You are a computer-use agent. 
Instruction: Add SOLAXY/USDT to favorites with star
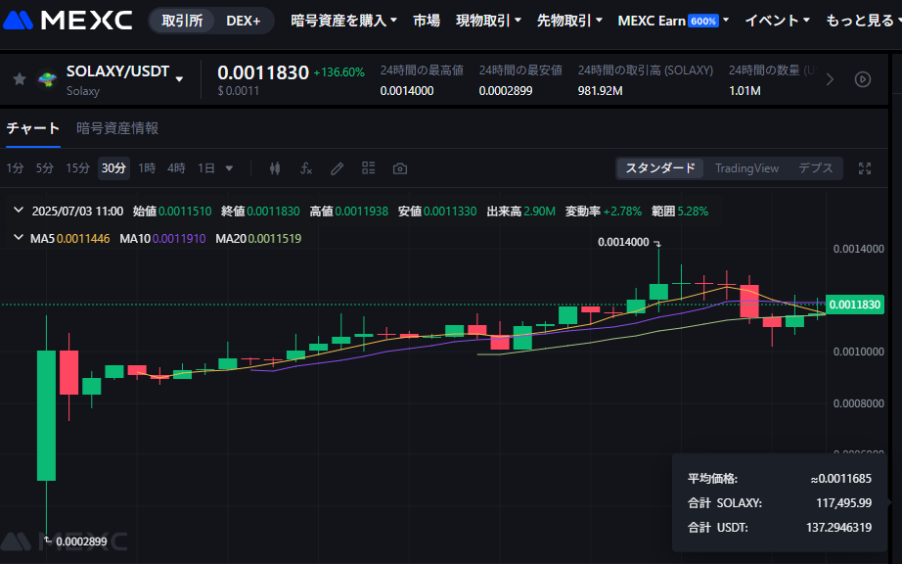[20, 79]
